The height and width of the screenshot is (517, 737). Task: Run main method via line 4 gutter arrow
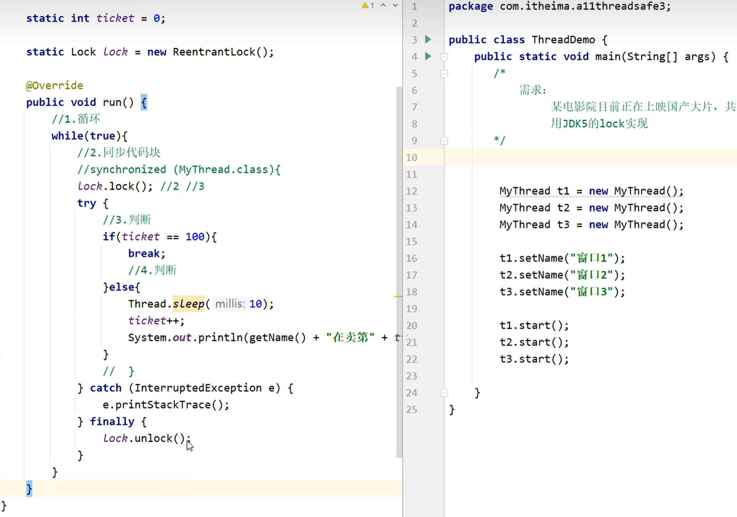pos(428,56)
